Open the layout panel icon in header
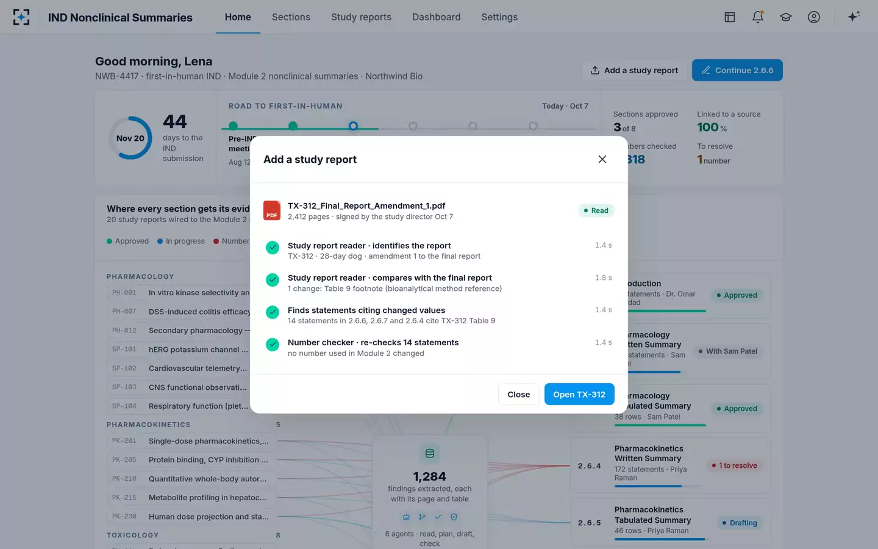This screenshot has width=878, height=549. (x=730, y=17)
